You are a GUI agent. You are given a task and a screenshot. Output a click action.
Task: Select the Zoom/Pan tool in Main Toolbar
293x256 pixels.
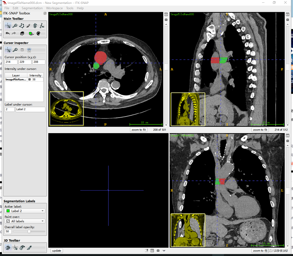(x=15, y=26)
